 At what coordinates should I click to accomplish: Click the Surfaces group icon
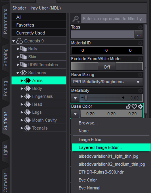(x=23, y=73)
